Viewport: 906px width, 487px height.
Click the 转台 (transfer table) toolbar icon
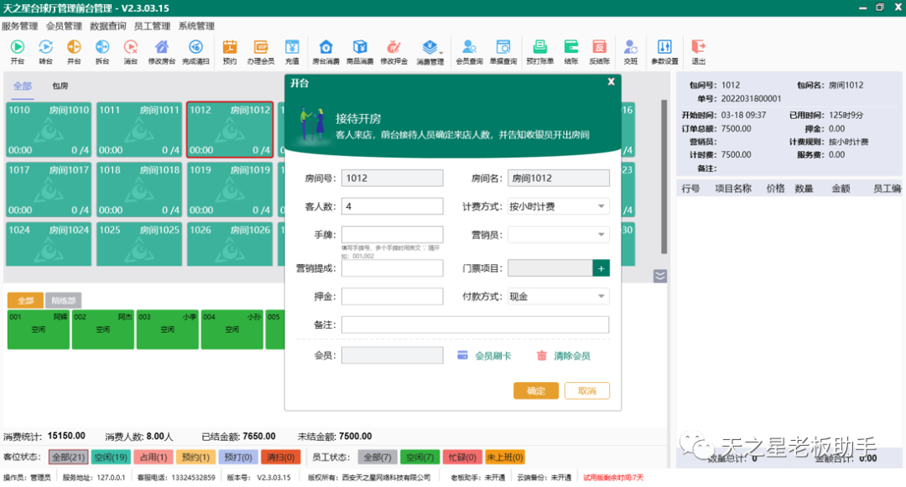47,52
